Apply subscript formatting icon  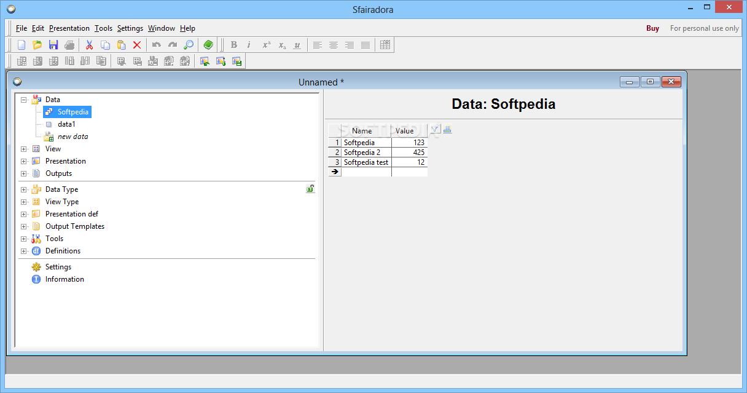(x=282, y=45)
